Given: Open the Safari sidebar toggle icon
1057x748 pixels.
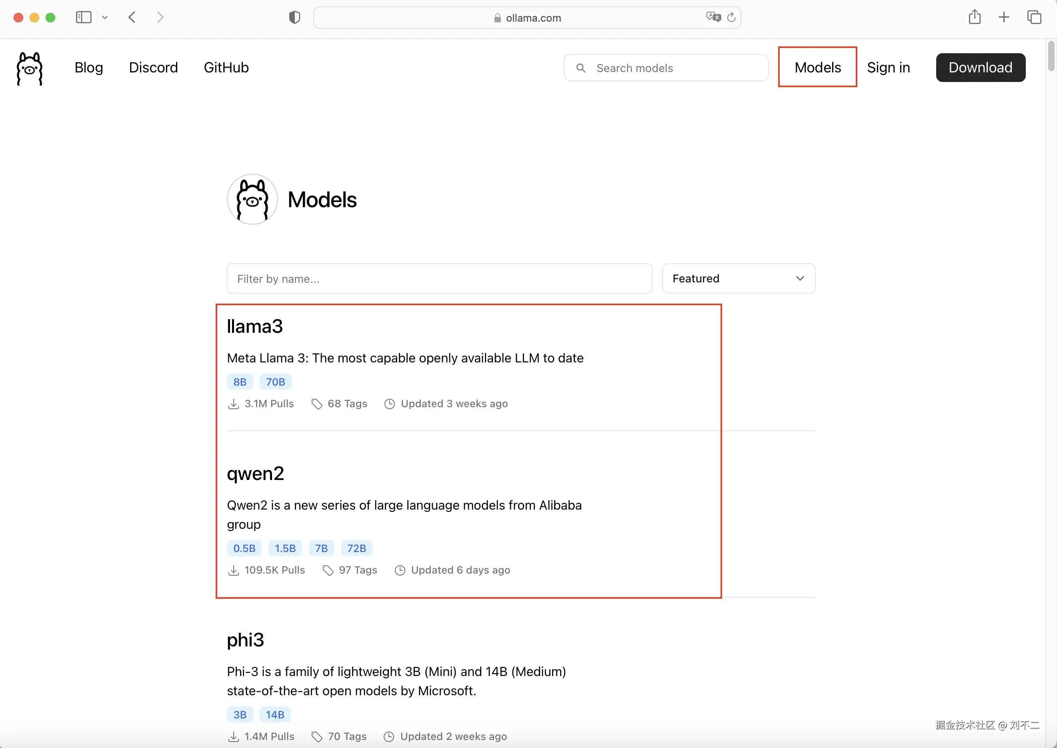Looking at the screenshot, I should 83,18.
